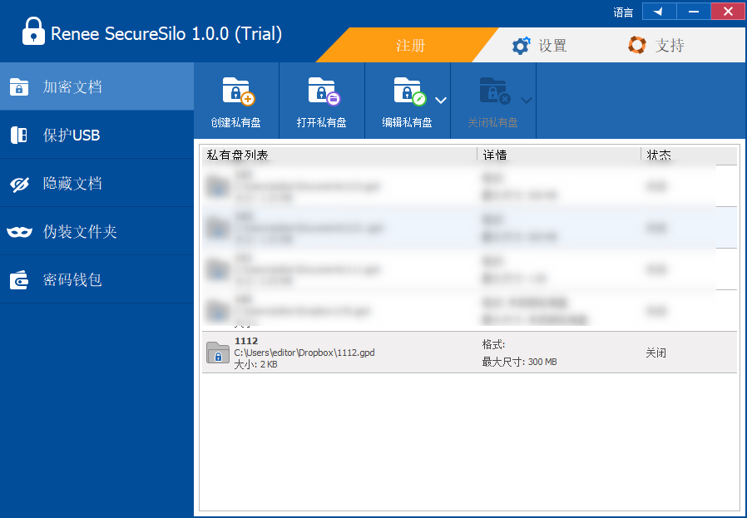Open the 支持 support tab
The image size is (747, 518).
[656, 46]
